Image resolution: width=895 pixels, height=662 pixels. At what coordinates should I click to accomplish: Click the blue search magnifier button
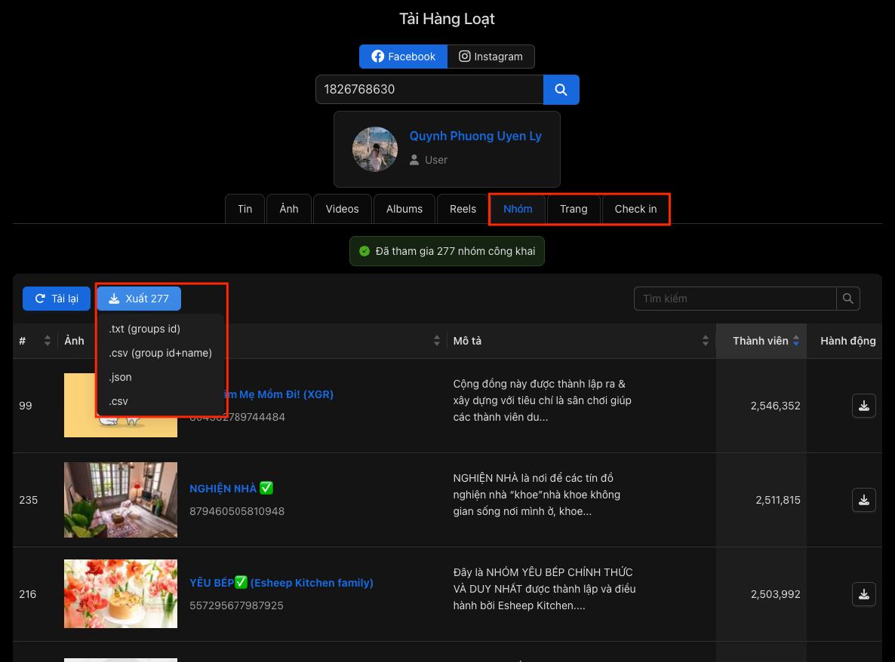(561, 90)
